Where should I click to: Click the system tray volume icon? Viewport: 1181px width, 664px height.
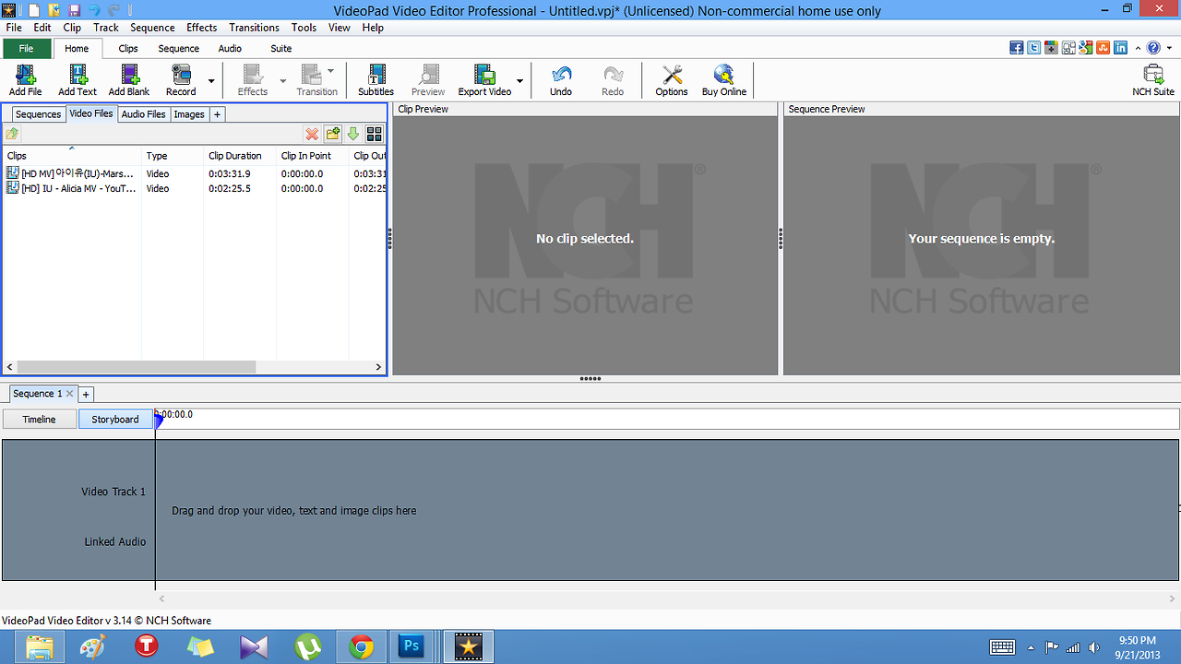[1094, 647]
